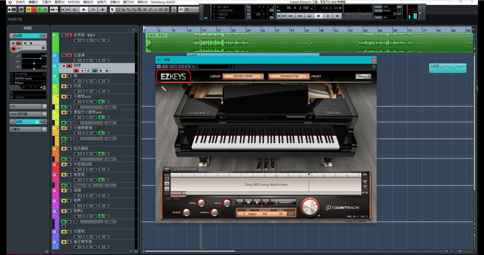Open the 工程(P) menu
484x255 pixels.
pos(46,2)
